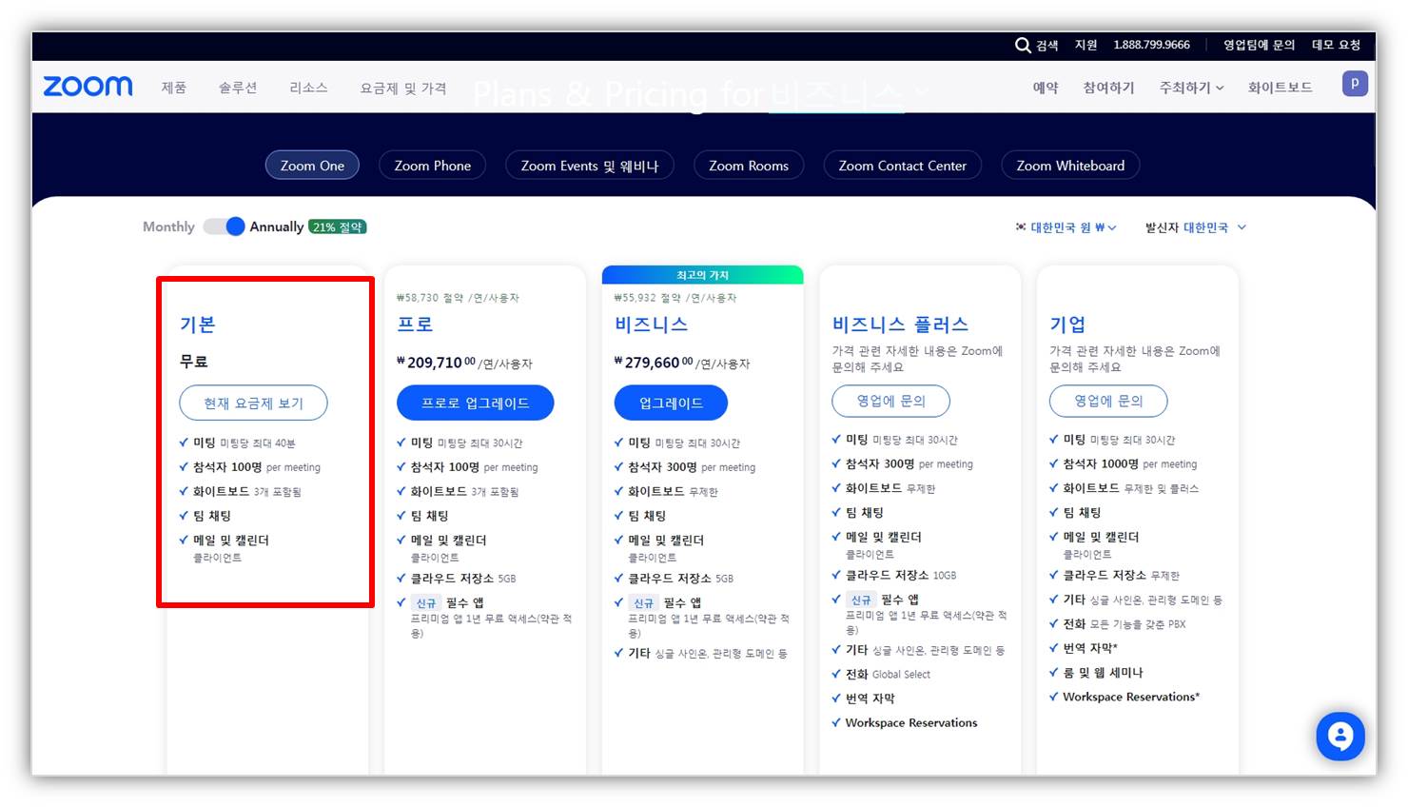Screen dimensions: 1408x807
Task: Open the 솔루션 menu
Action: (238, 88)
